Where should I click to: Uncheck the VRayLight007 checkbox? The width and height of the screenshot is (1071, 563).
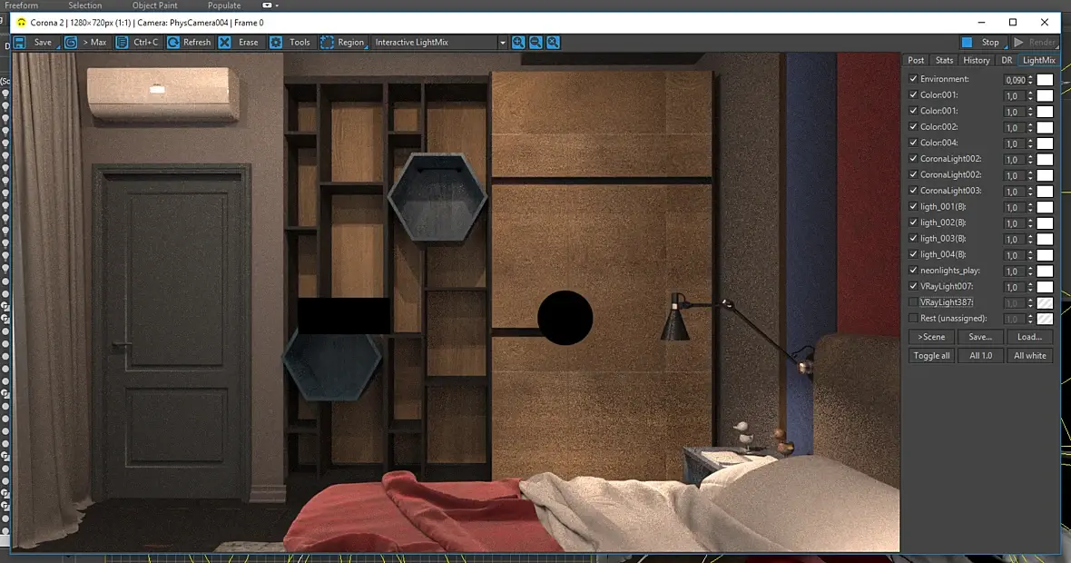pos(913,286)
